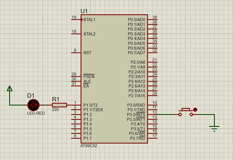This screenshot has height=160, width=234.
Task: Select the RST pin 9 line
Action: (x=76, y=53)
